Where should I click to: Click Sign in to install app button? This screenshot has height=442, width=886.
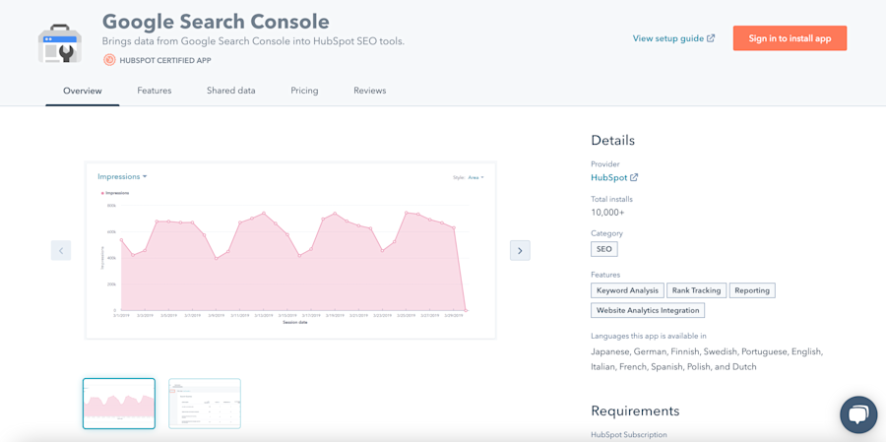[790, 38]
